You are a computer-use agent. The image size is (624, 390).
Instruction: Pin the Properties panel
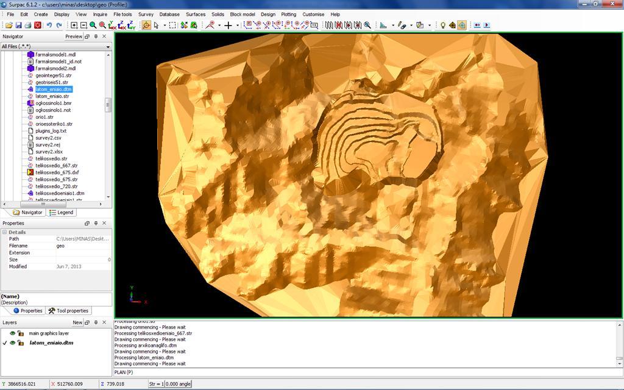point(96,223)
